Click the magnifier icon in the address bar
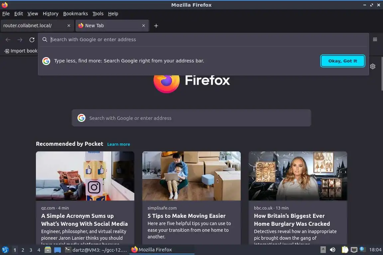This screenshot has height=255, width=383. tap(45, 40)
